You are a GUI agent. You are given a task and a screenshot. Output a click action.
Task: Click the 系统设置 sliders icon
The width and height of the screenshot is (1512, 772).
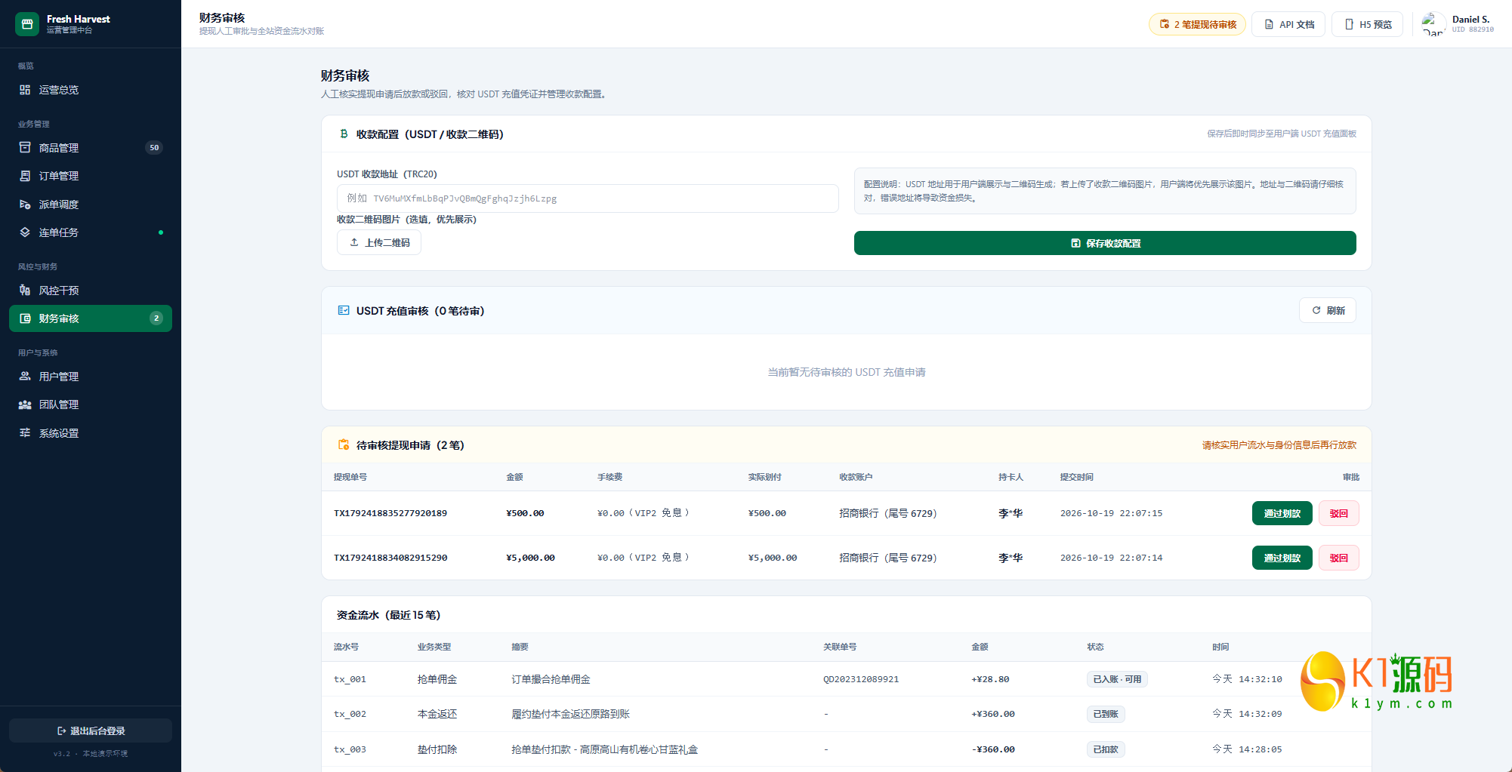coord(25,433)
